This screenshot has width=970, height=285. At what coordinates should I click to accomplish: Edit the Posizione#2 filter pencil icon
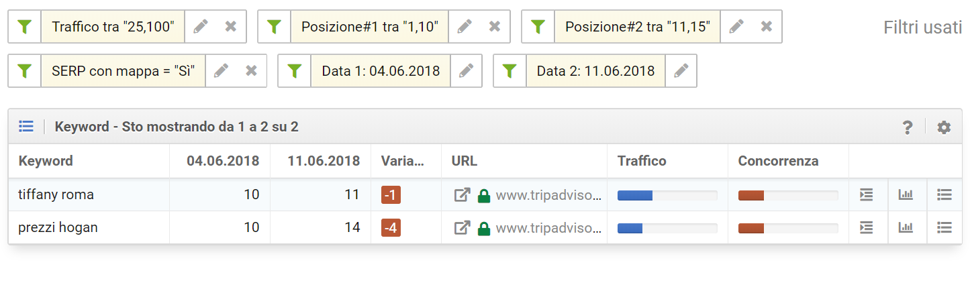[736, 27]
